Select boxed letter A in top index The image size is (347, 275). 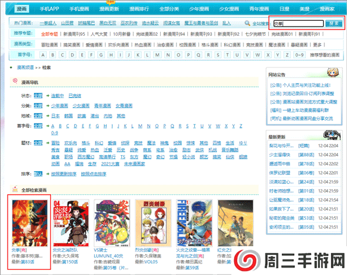click(43, 55)
